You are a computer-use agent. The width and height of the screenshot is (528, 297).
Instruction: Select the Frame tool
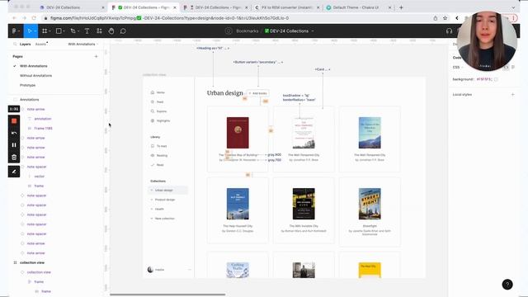45,31
